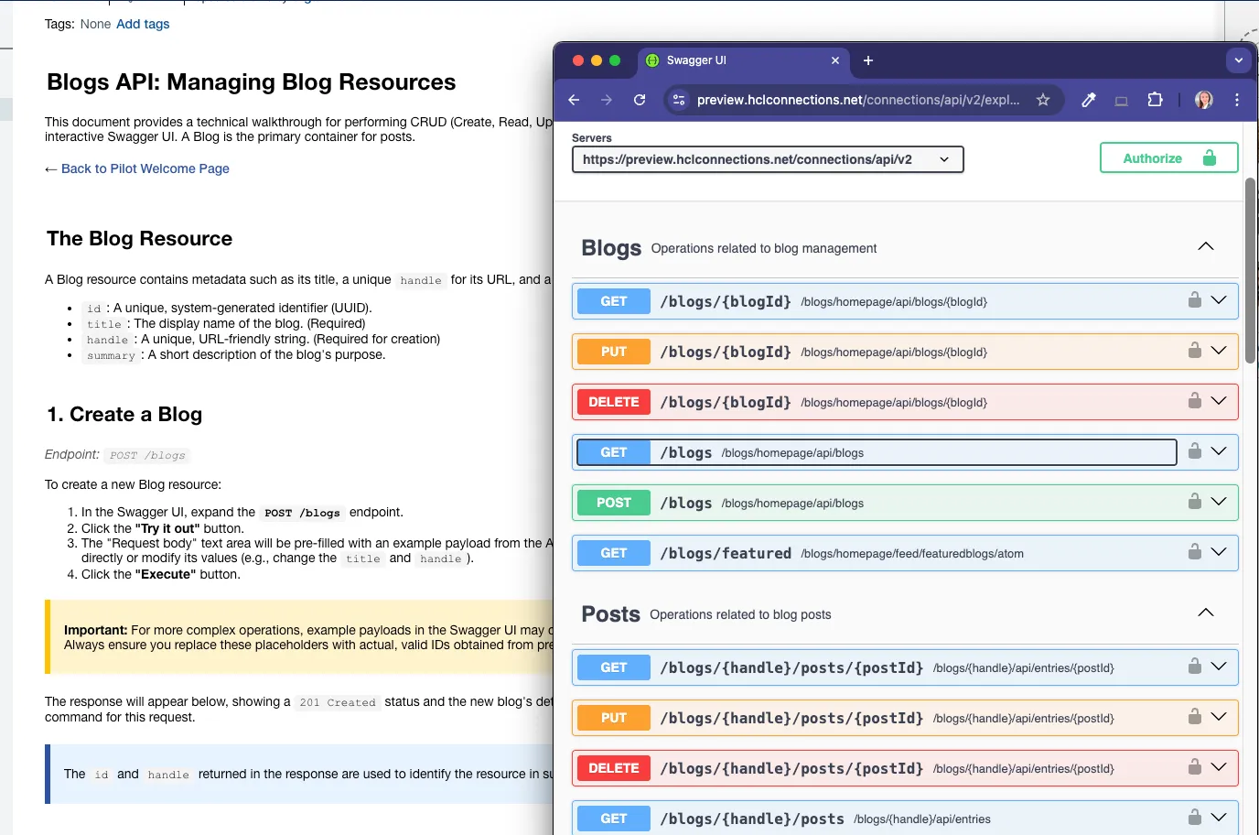Open authorization padlock on GET /blogs/{blogId}
The image size is (1259, 835).
[x=1194, y=299]
